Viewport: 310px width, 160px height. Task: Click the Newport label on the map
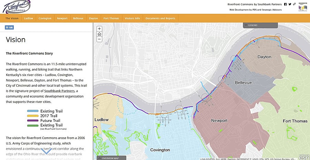[x=219, y=120]
